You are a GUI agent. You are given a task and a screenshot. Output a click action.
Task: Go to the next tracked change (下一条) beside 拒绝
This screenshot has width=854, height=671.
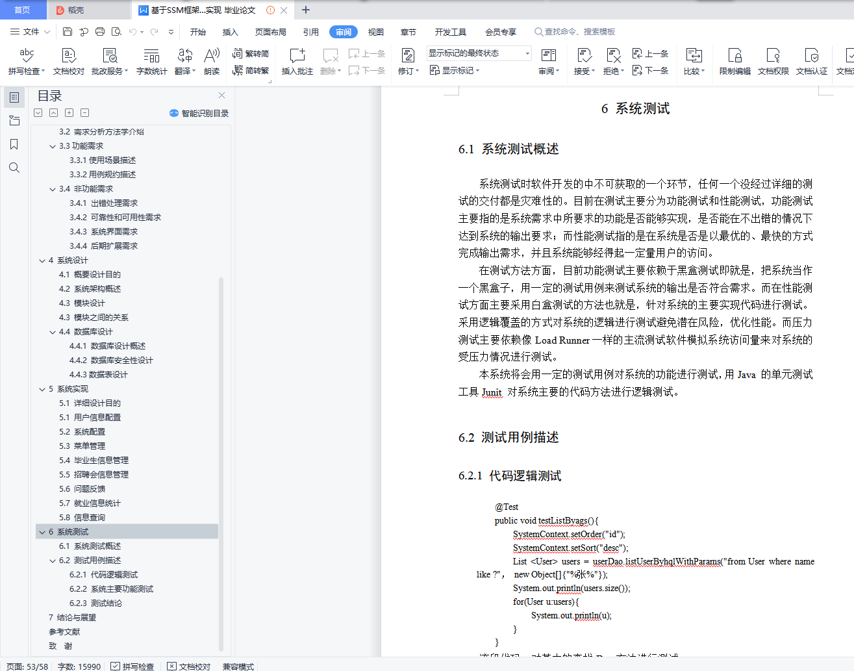point(651,70)
